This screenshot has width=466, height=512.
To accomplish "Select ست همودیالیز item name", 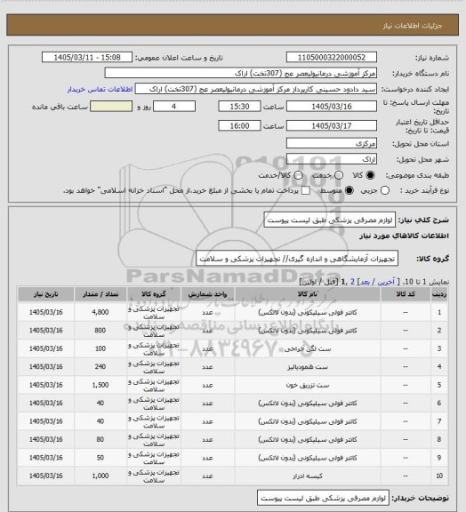I will (x=308, y=367).
